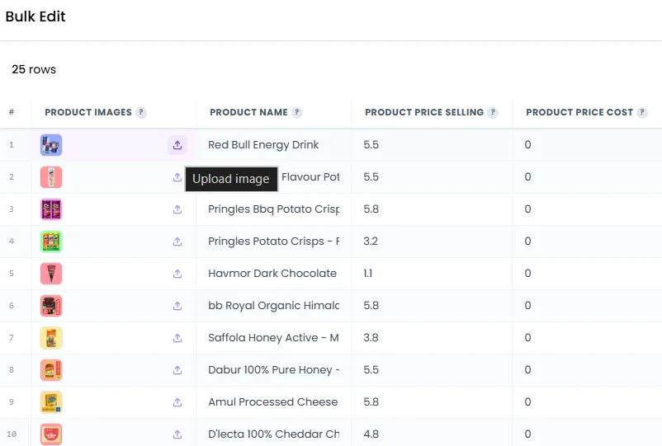Open Pringles Potato Crisps row 4 thumbnail
Image resolution: width=662 pixels, height=446 pixels.
[x=51, y=242]
